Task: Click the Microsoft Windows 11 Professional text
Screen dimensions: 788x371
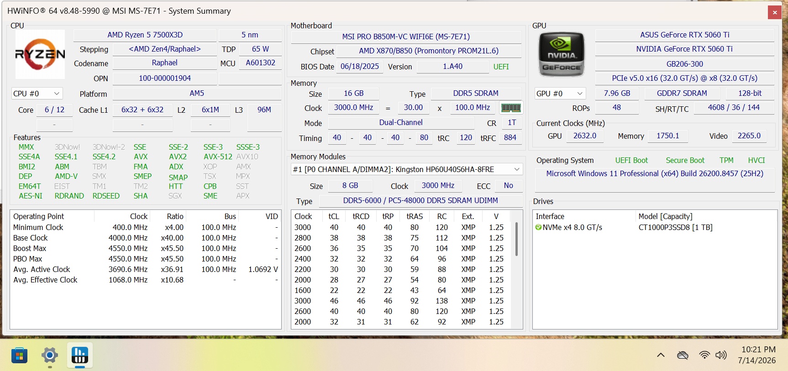Action: pyautogui.click(x=655, y=173)
